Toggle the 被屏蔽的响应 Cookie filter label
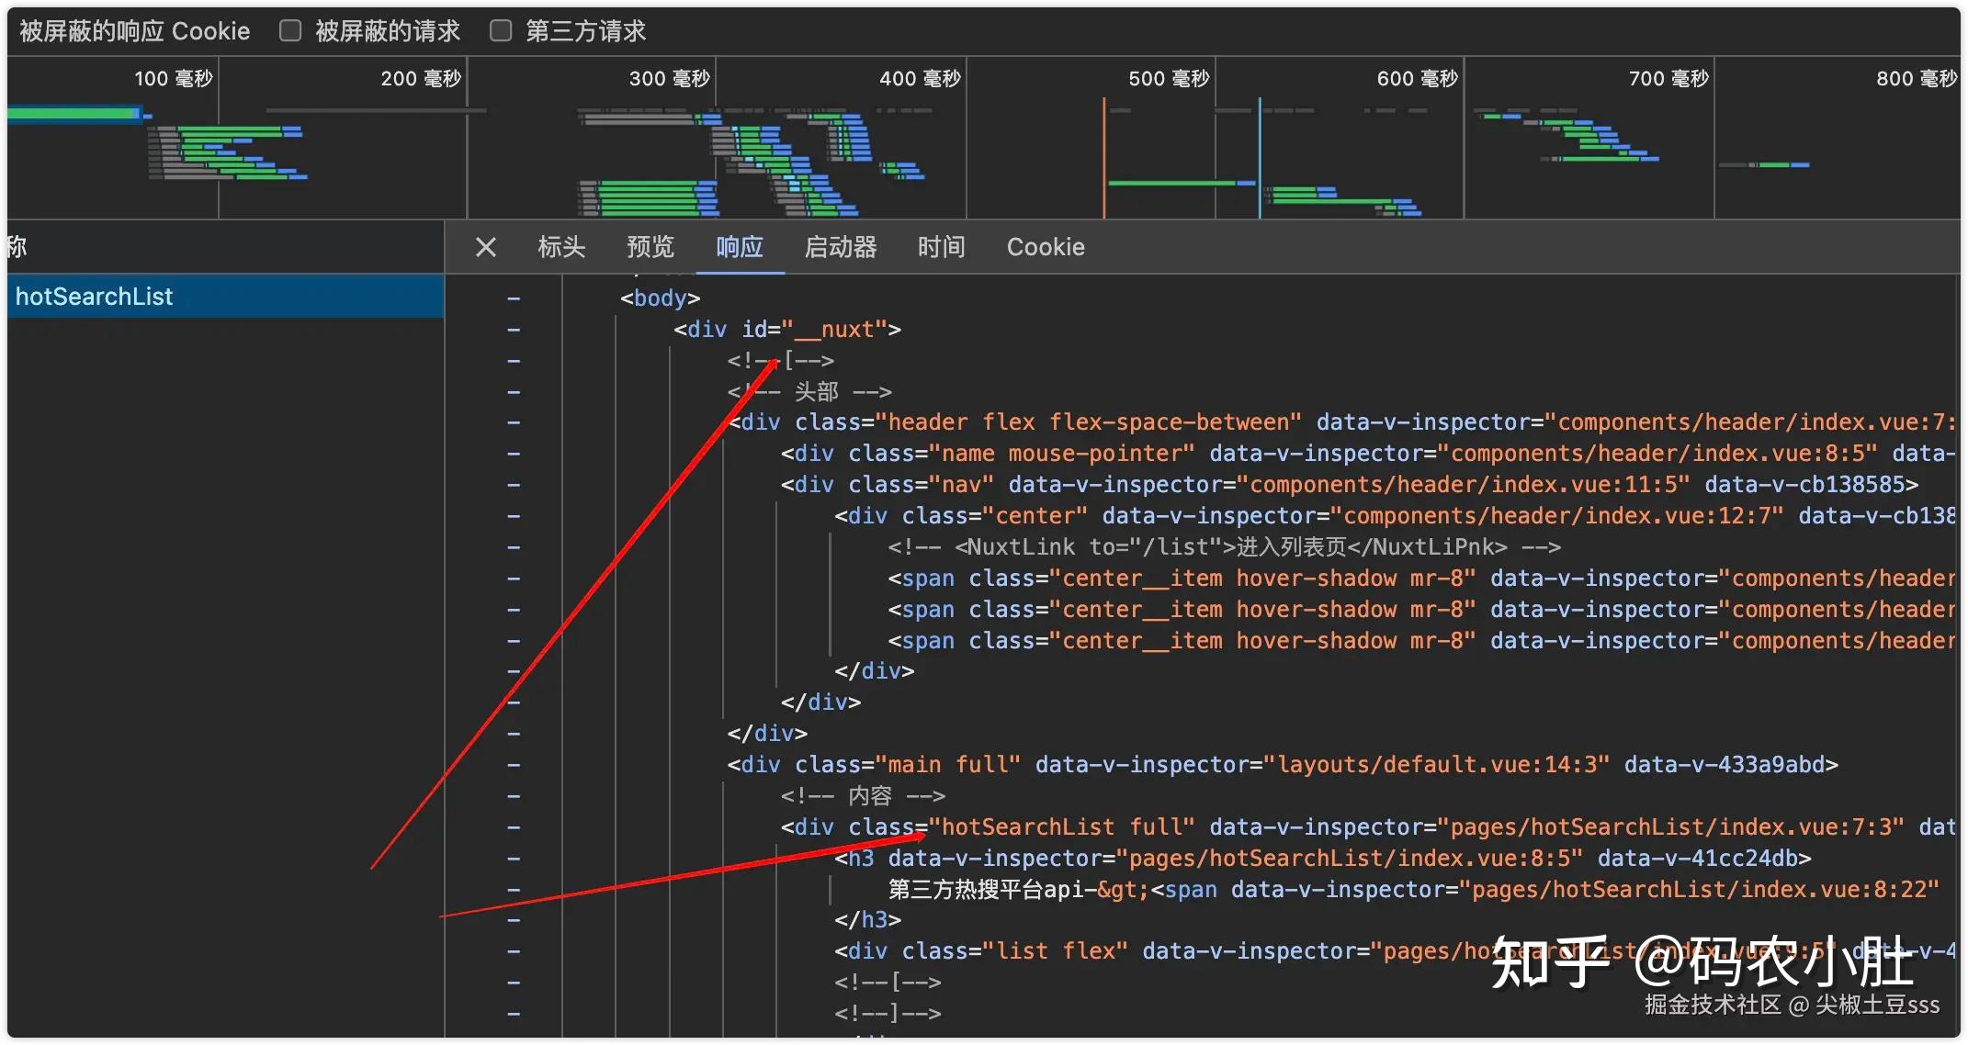 [135, 31]
